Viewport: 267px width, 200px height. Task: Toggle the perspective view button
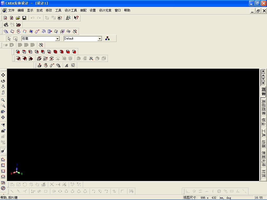click(x=3, y=150)
